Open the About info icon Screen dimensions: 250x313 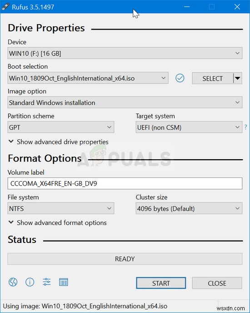pos(30,282)
